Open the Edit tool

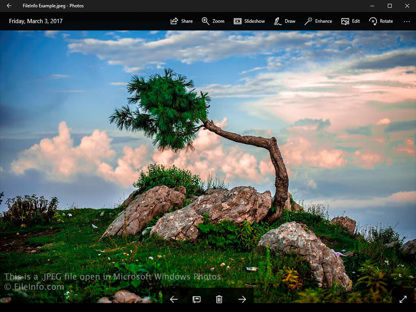coord(351,21)
